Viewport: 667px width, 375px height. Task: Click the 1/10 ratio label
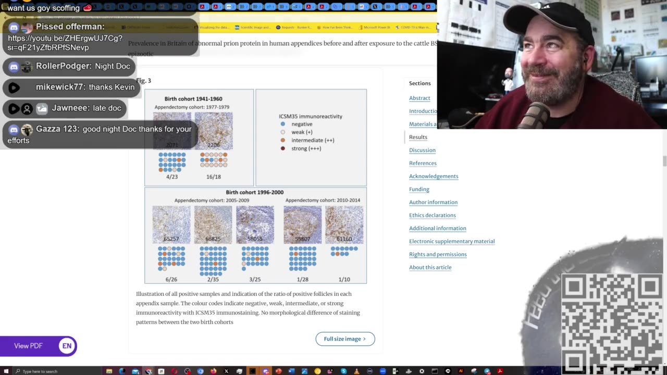point(344,279)
